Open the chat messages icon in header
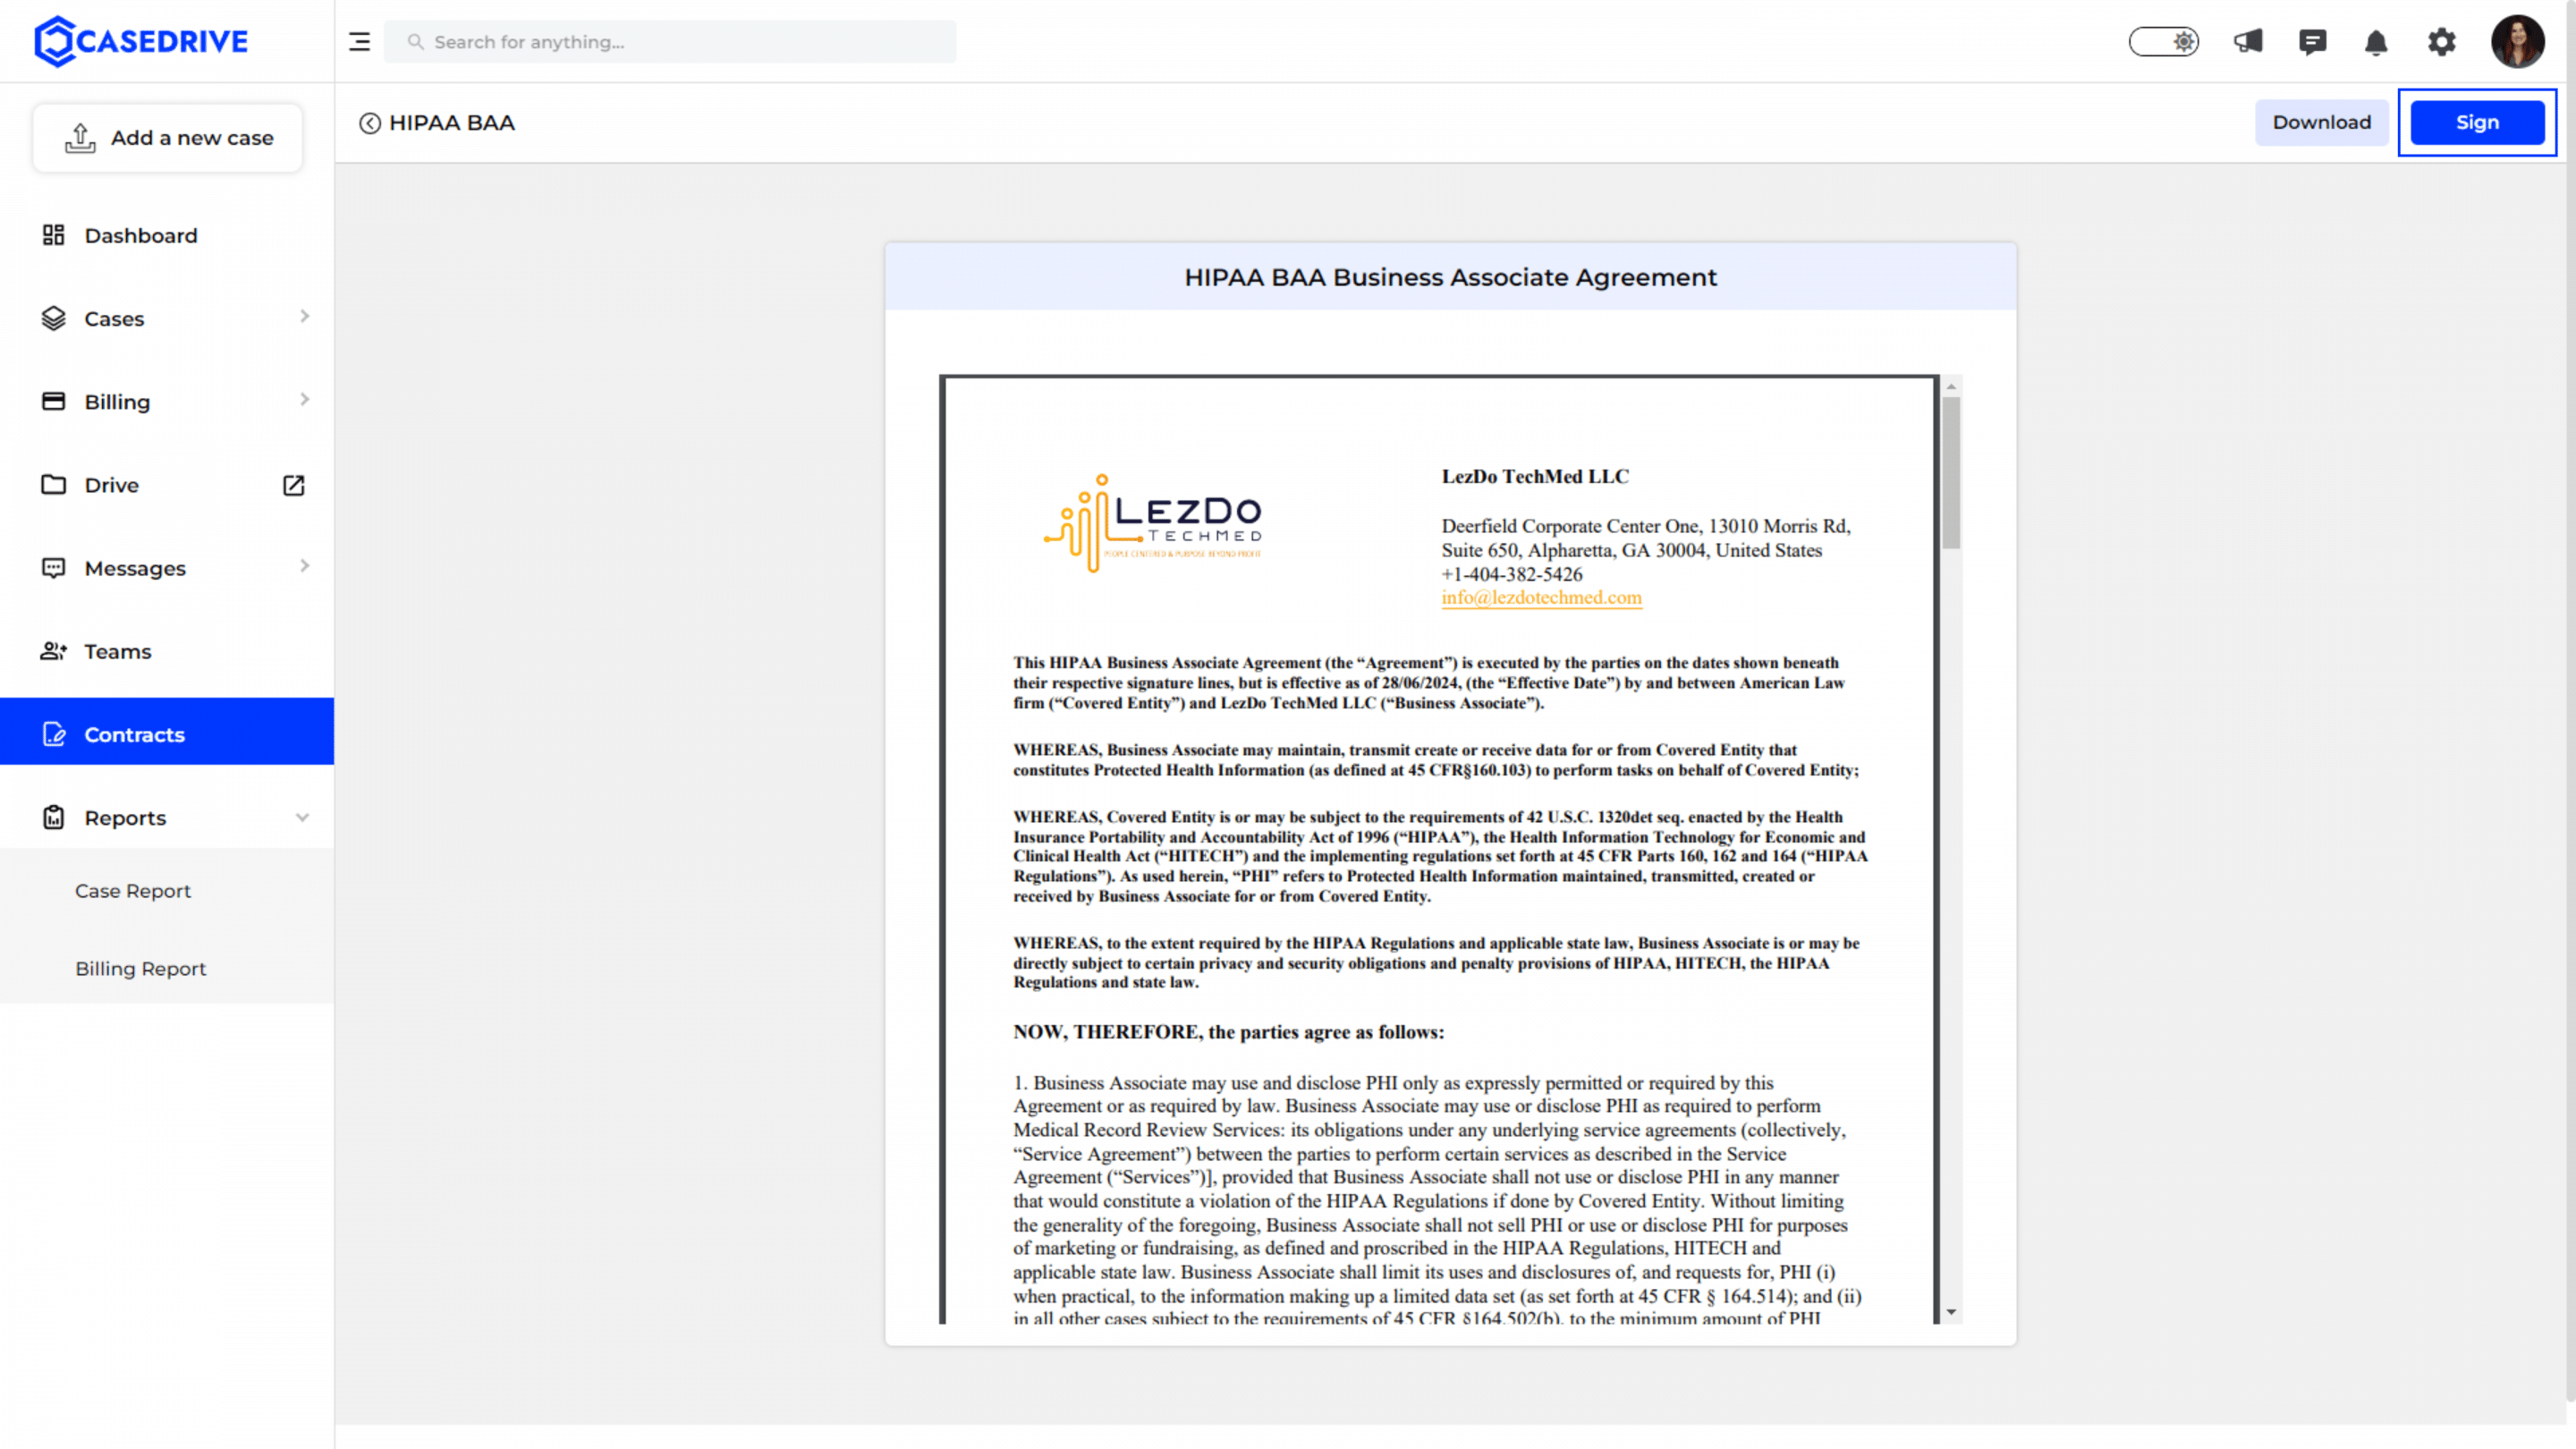The height and width of the screenshot is (1449, 2576). coord(2312,42)
